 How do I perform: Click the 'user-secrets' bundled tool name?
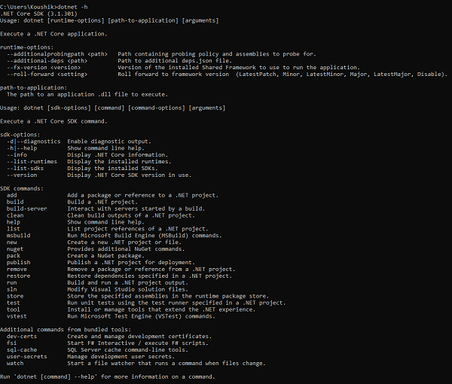point(26,355)
